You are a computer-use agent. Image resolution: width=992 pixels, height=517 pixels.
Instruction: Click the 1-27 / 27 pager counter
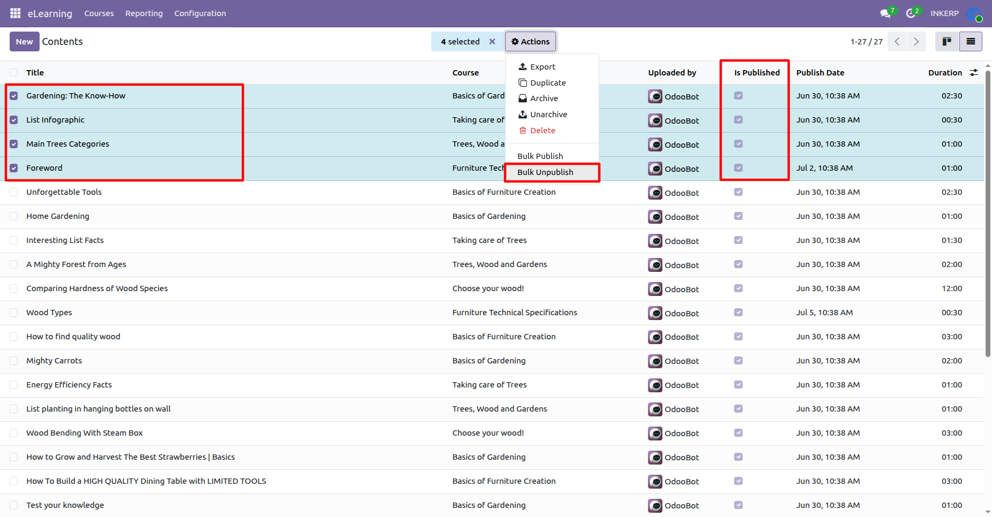pyautogui.click(x=866, y=42)
